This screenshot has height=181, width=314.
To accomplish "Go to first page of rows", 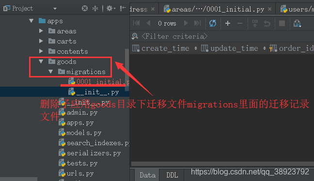I will (x=136, y=23).
